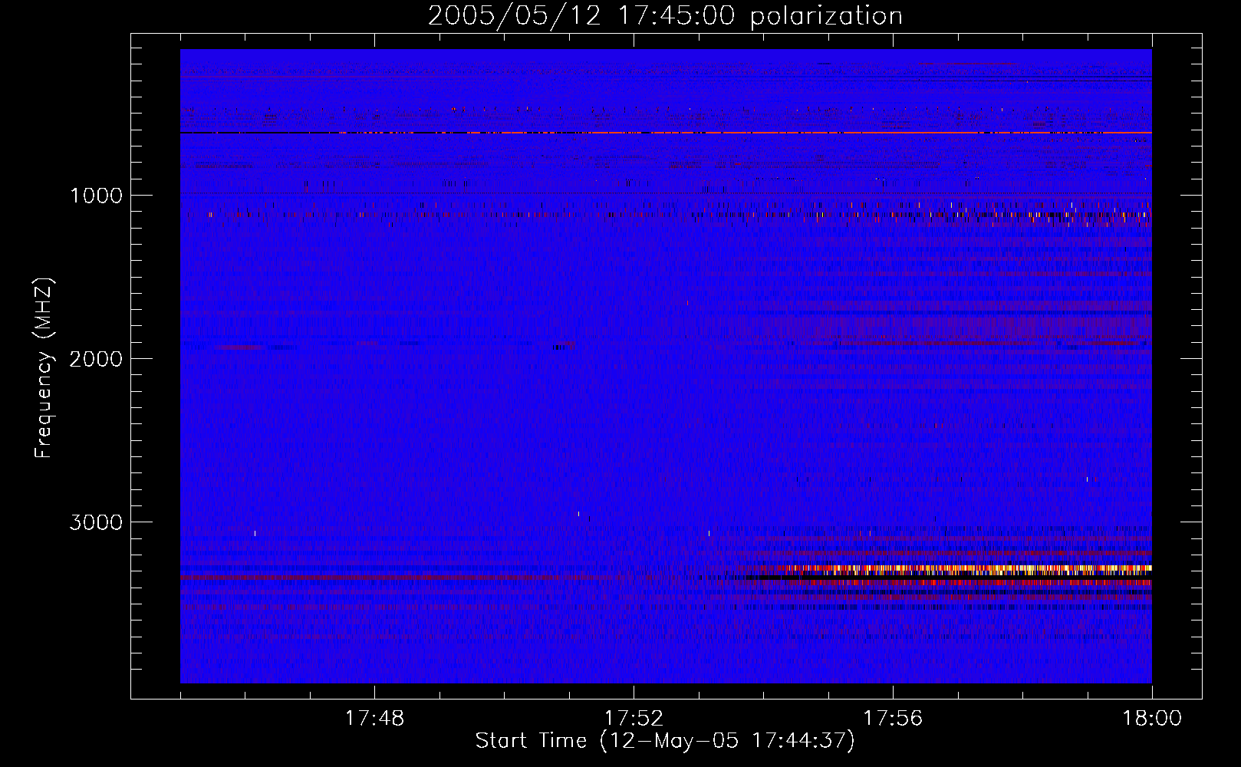Click the 18:00 time tick label
Image resolution: width=1241 pixels, height=767 pixels.
(1152, 719)
